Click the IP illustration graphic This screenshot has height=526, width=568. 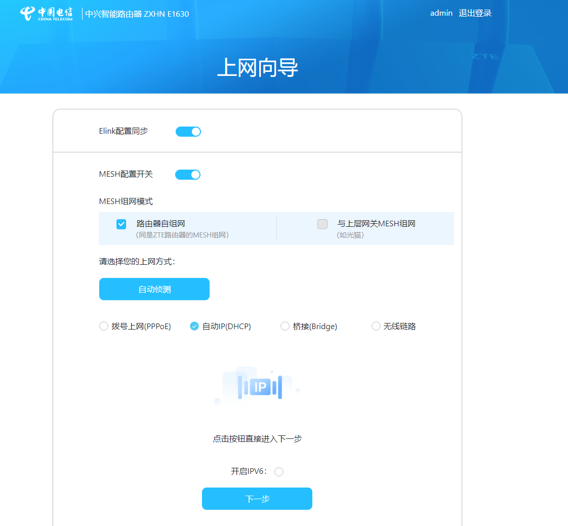tap(257, 387)
